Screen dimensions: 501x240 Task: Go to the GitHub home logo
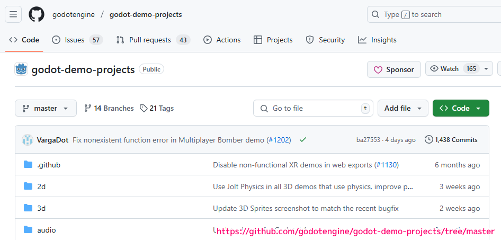(37, 14)
